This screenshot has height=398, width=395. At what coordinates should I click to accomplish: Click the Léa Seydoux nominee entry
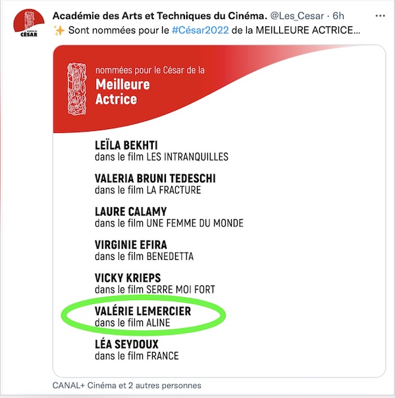[137, 350]
